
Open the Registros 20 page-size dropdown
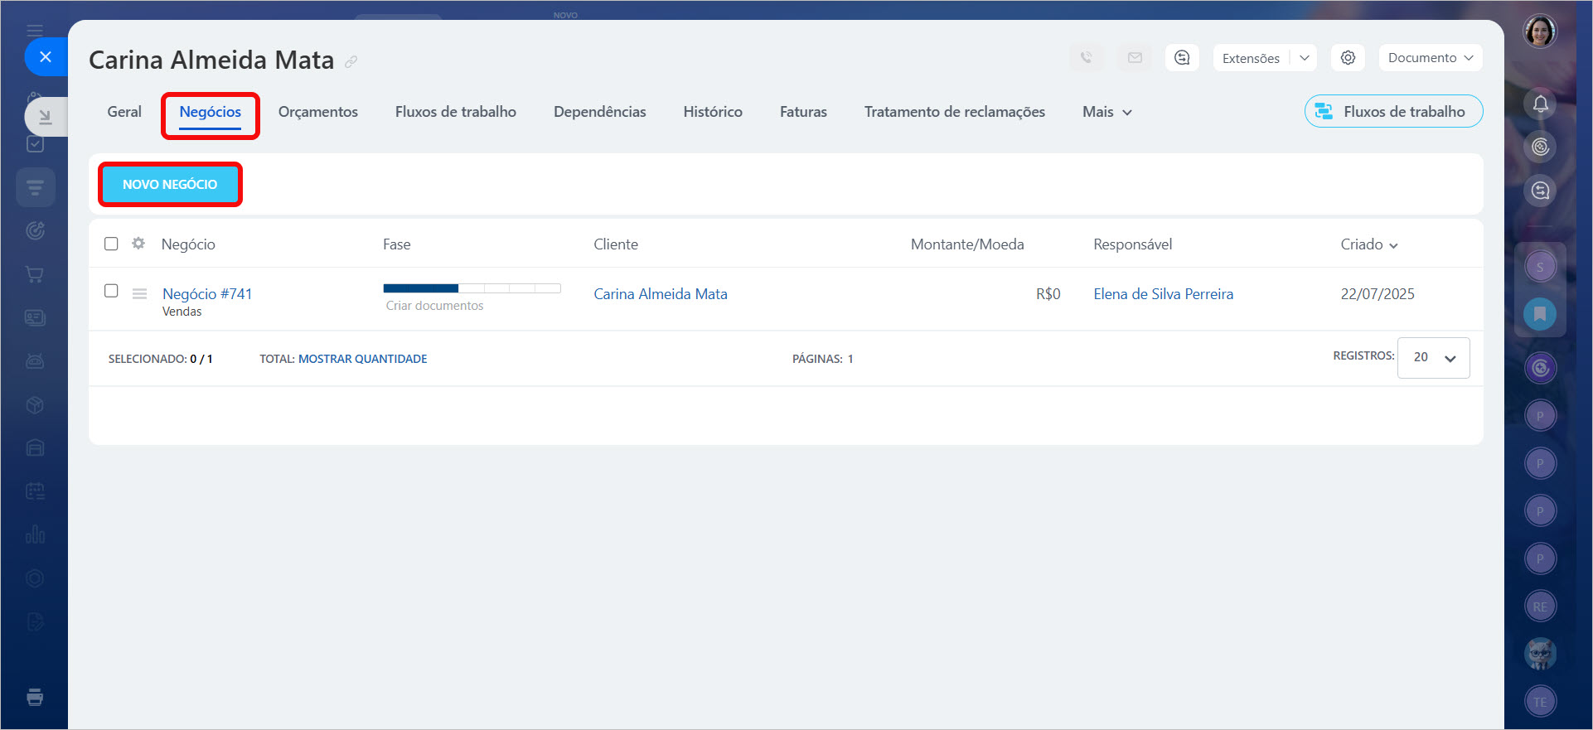pos(1433,357)
